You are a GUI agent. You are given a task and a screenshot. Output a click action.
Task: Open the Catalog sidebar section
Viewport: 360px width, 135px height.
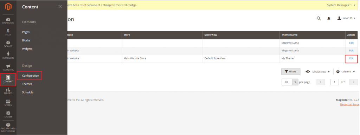[8, 44]
